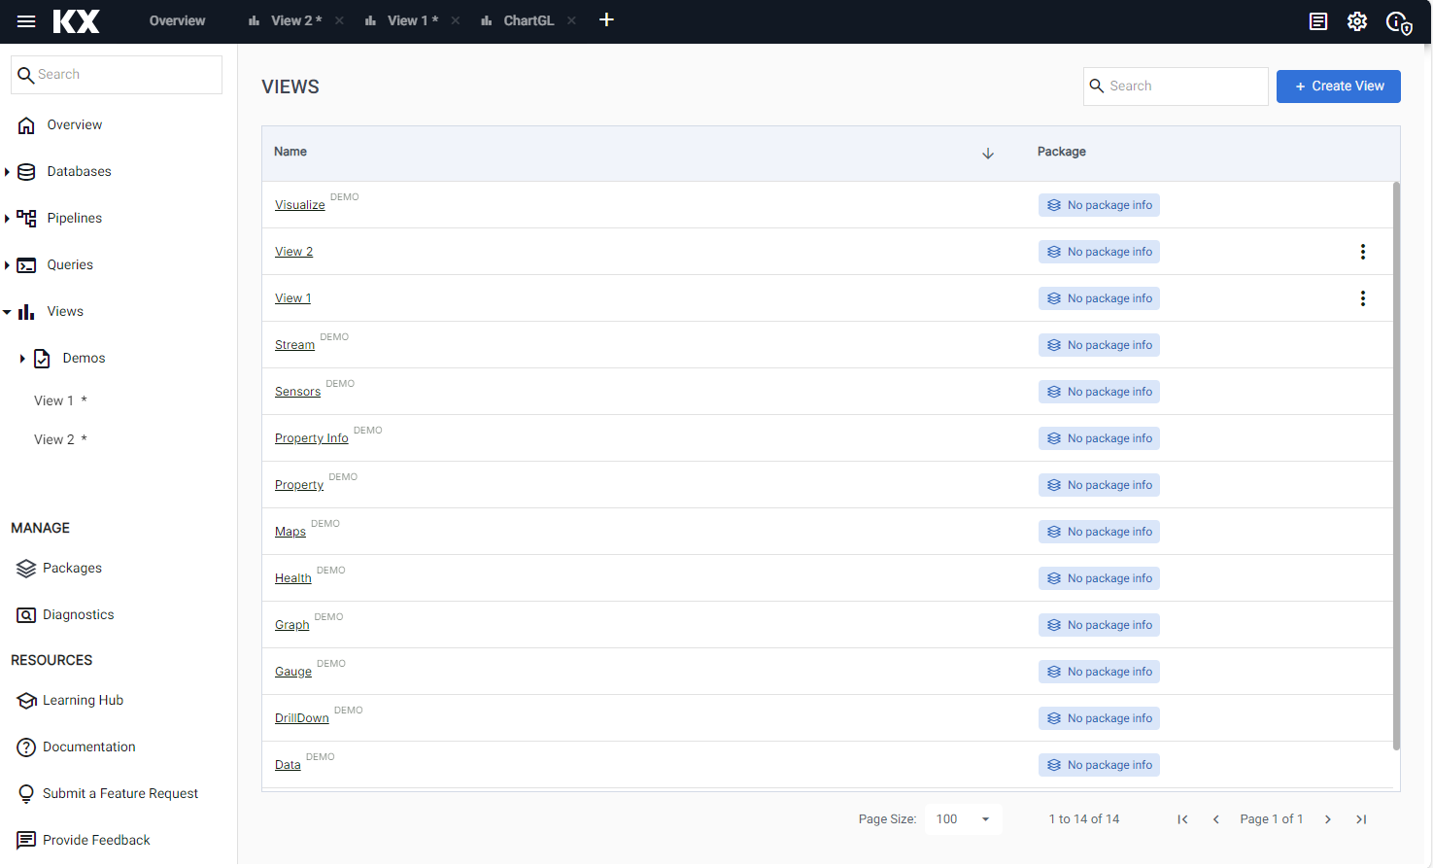
Task: Go to the last page
Action: coord(1361,819)
